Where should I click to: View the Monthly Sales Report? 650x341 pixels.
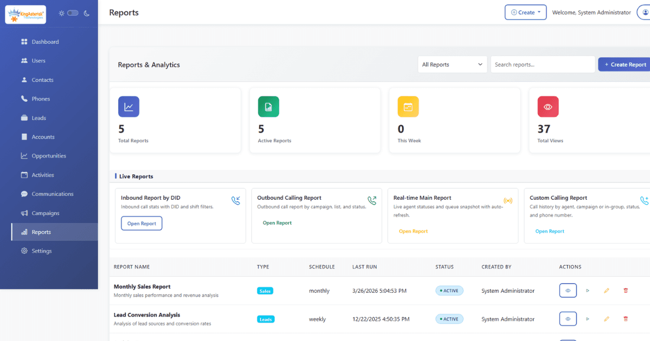tap(568, 291)
